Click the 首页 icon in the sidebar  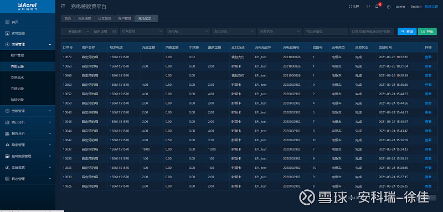point(7,22)
